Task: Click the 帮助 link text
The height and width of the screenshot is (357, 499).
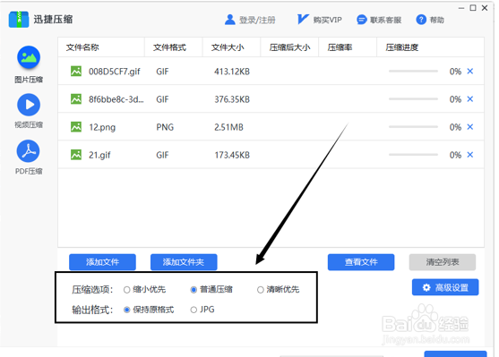Action: [x=437, y=20]
